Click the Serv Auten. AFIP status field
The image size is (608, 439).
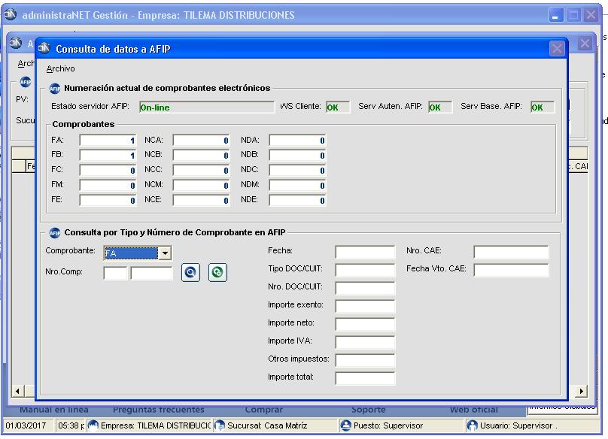440,107
